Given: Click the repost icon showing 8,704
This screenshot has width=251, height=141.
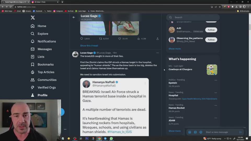Looking at the screenshot, I should click(x=101, y=39).
